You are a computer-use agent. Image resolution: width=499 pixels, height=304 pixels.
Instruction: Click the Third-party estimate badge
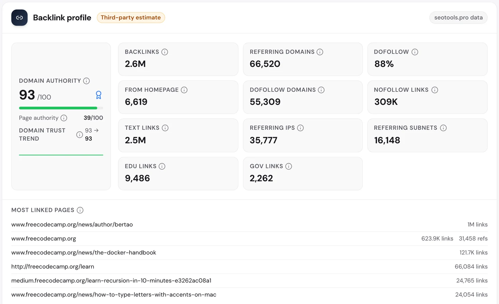[x=131, y=18]
